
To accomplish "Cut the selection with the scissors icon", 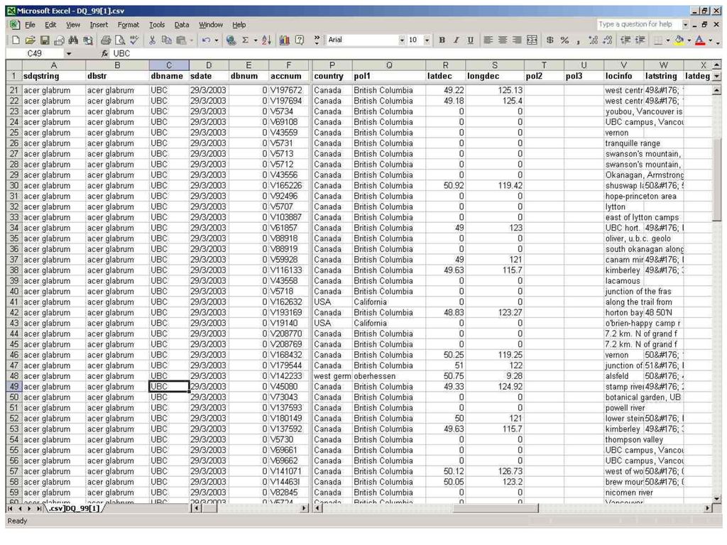I will click(152, 40).
